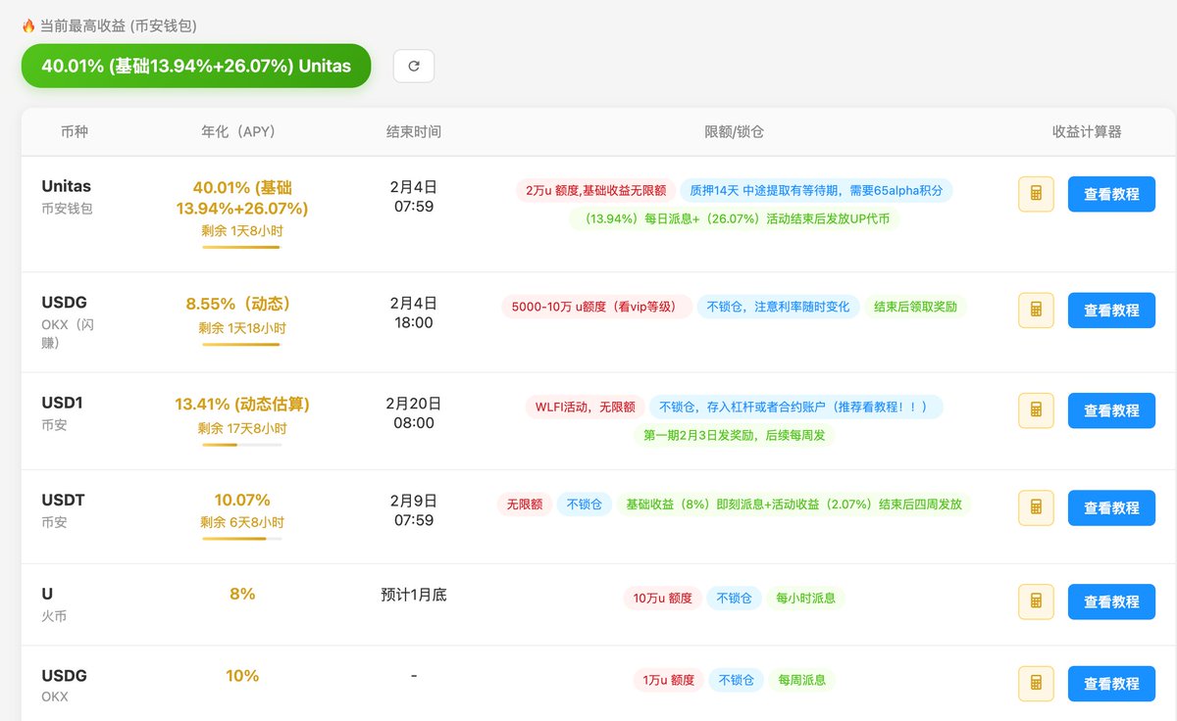Click the 基础收益（8%）即刻派息 tag

[793, 505]
